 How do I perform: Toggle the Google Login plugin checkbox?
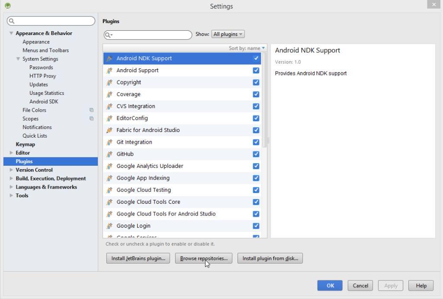[x=256, y=225]
